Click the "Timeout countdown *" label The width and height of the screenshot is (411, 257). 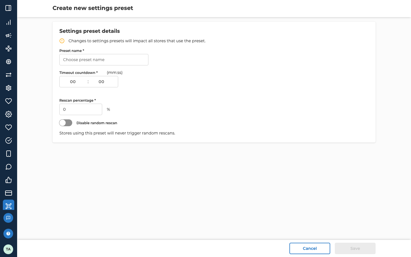point(78,73)
